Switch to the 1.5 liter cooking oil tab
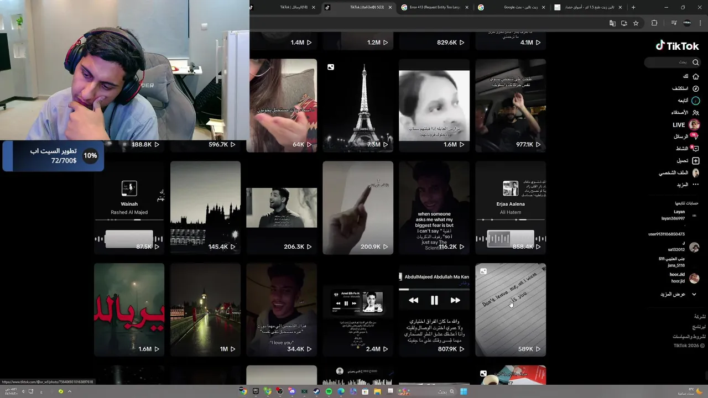Viewport: 708px width, 398px height. [588, 7]
